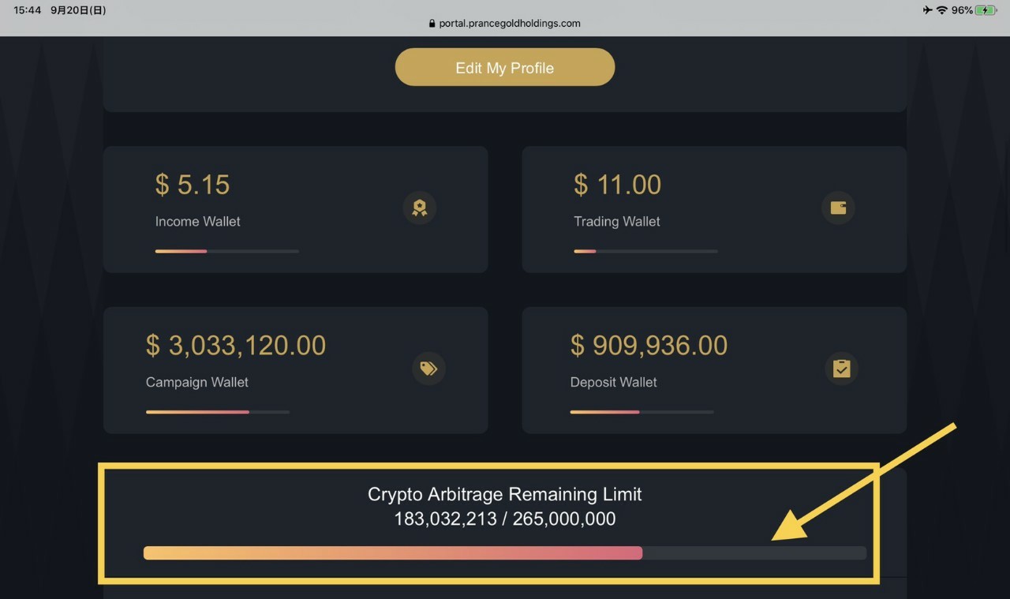The height and width of the screenshot is (599, 1010).
Task: Click the Income Wallet award badge icon
Action: [420, 208]
